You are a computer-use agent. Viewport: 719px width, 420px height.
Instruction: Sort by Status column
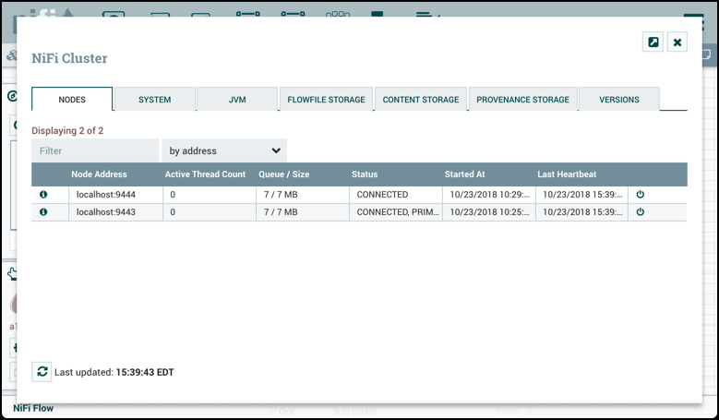[x=365, y=174]
